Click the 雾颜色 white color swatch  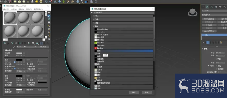19,90
